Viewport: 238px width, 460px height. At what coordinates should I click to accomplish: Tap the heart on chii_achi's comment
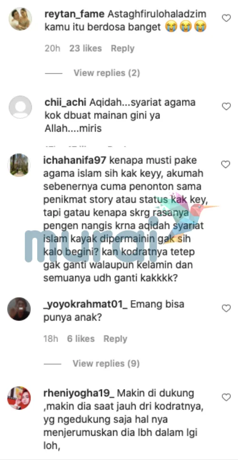(x=226, y=107)
